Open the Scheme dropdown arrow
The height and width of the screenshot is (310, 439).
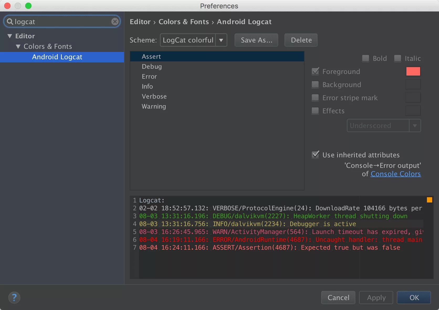[221, 40]
